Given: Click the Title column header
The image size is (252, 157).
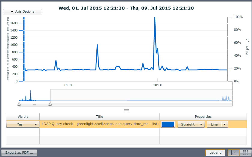Looking at the screenshot, I should 99,117.
